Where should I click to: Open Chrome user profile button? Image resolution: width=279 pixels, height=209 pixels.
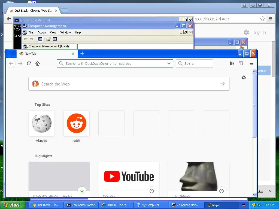(x=245, y=5)
